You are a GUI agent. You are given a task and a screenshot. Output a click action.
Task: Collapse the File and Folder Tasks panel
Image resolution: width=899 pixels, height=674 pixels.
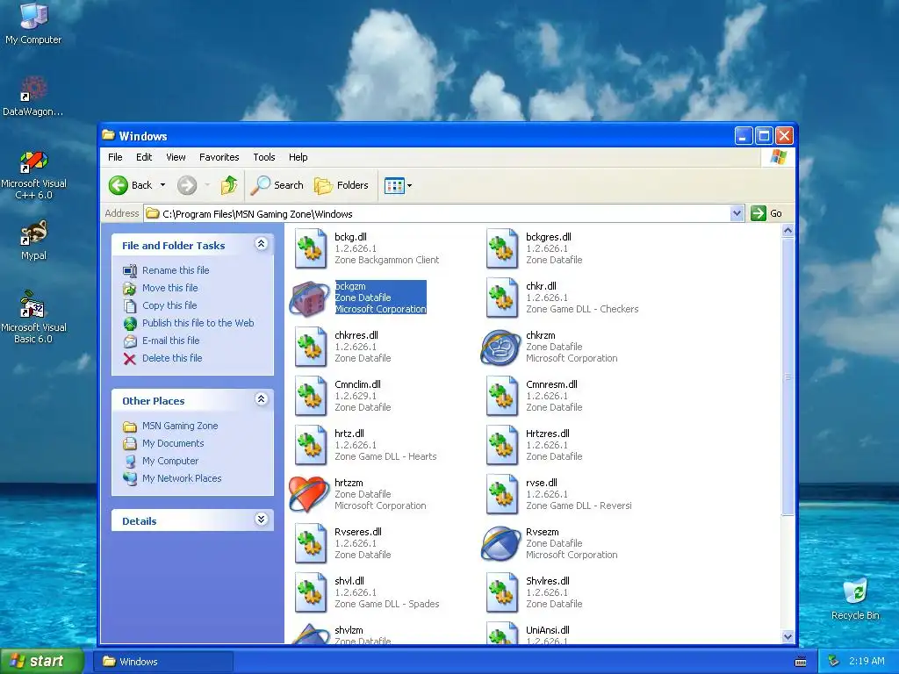(262, 244)
